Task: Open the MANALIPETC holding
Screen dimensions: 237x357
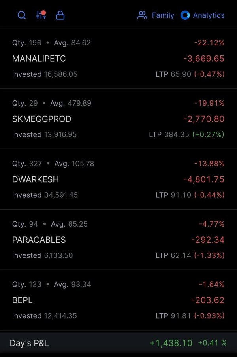Action: click(118, 58)
